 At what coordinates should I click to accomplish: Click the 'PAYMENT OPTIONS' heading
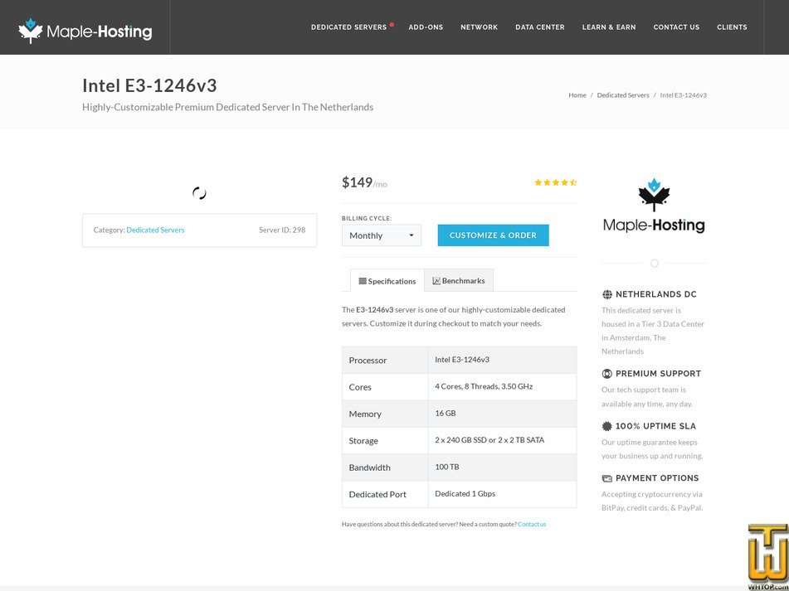(x=657, y=478)
